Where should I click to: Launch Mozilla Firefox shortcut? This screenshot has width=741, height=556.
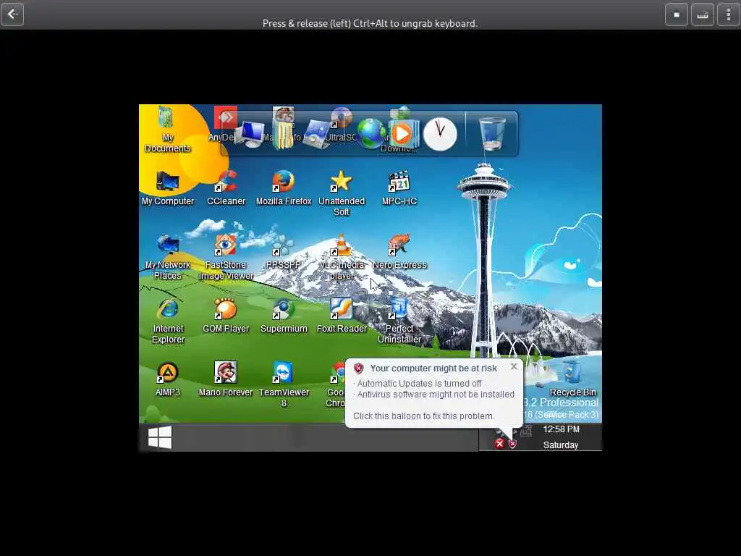coord(284,189)
